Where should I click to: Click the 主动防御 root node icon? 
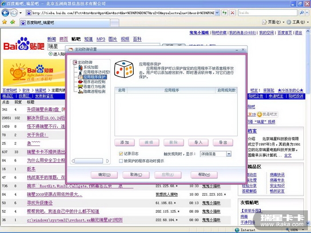click(75, 62)
